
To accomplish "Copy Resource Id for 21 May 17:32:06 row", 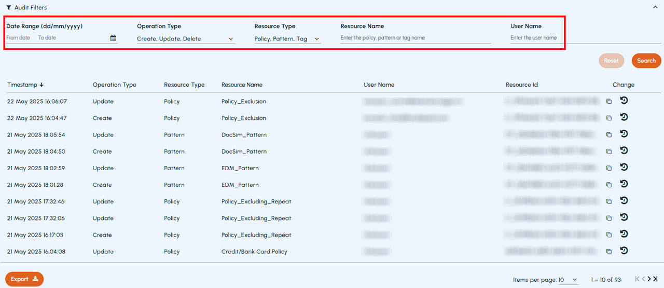I will pos(609,218).
